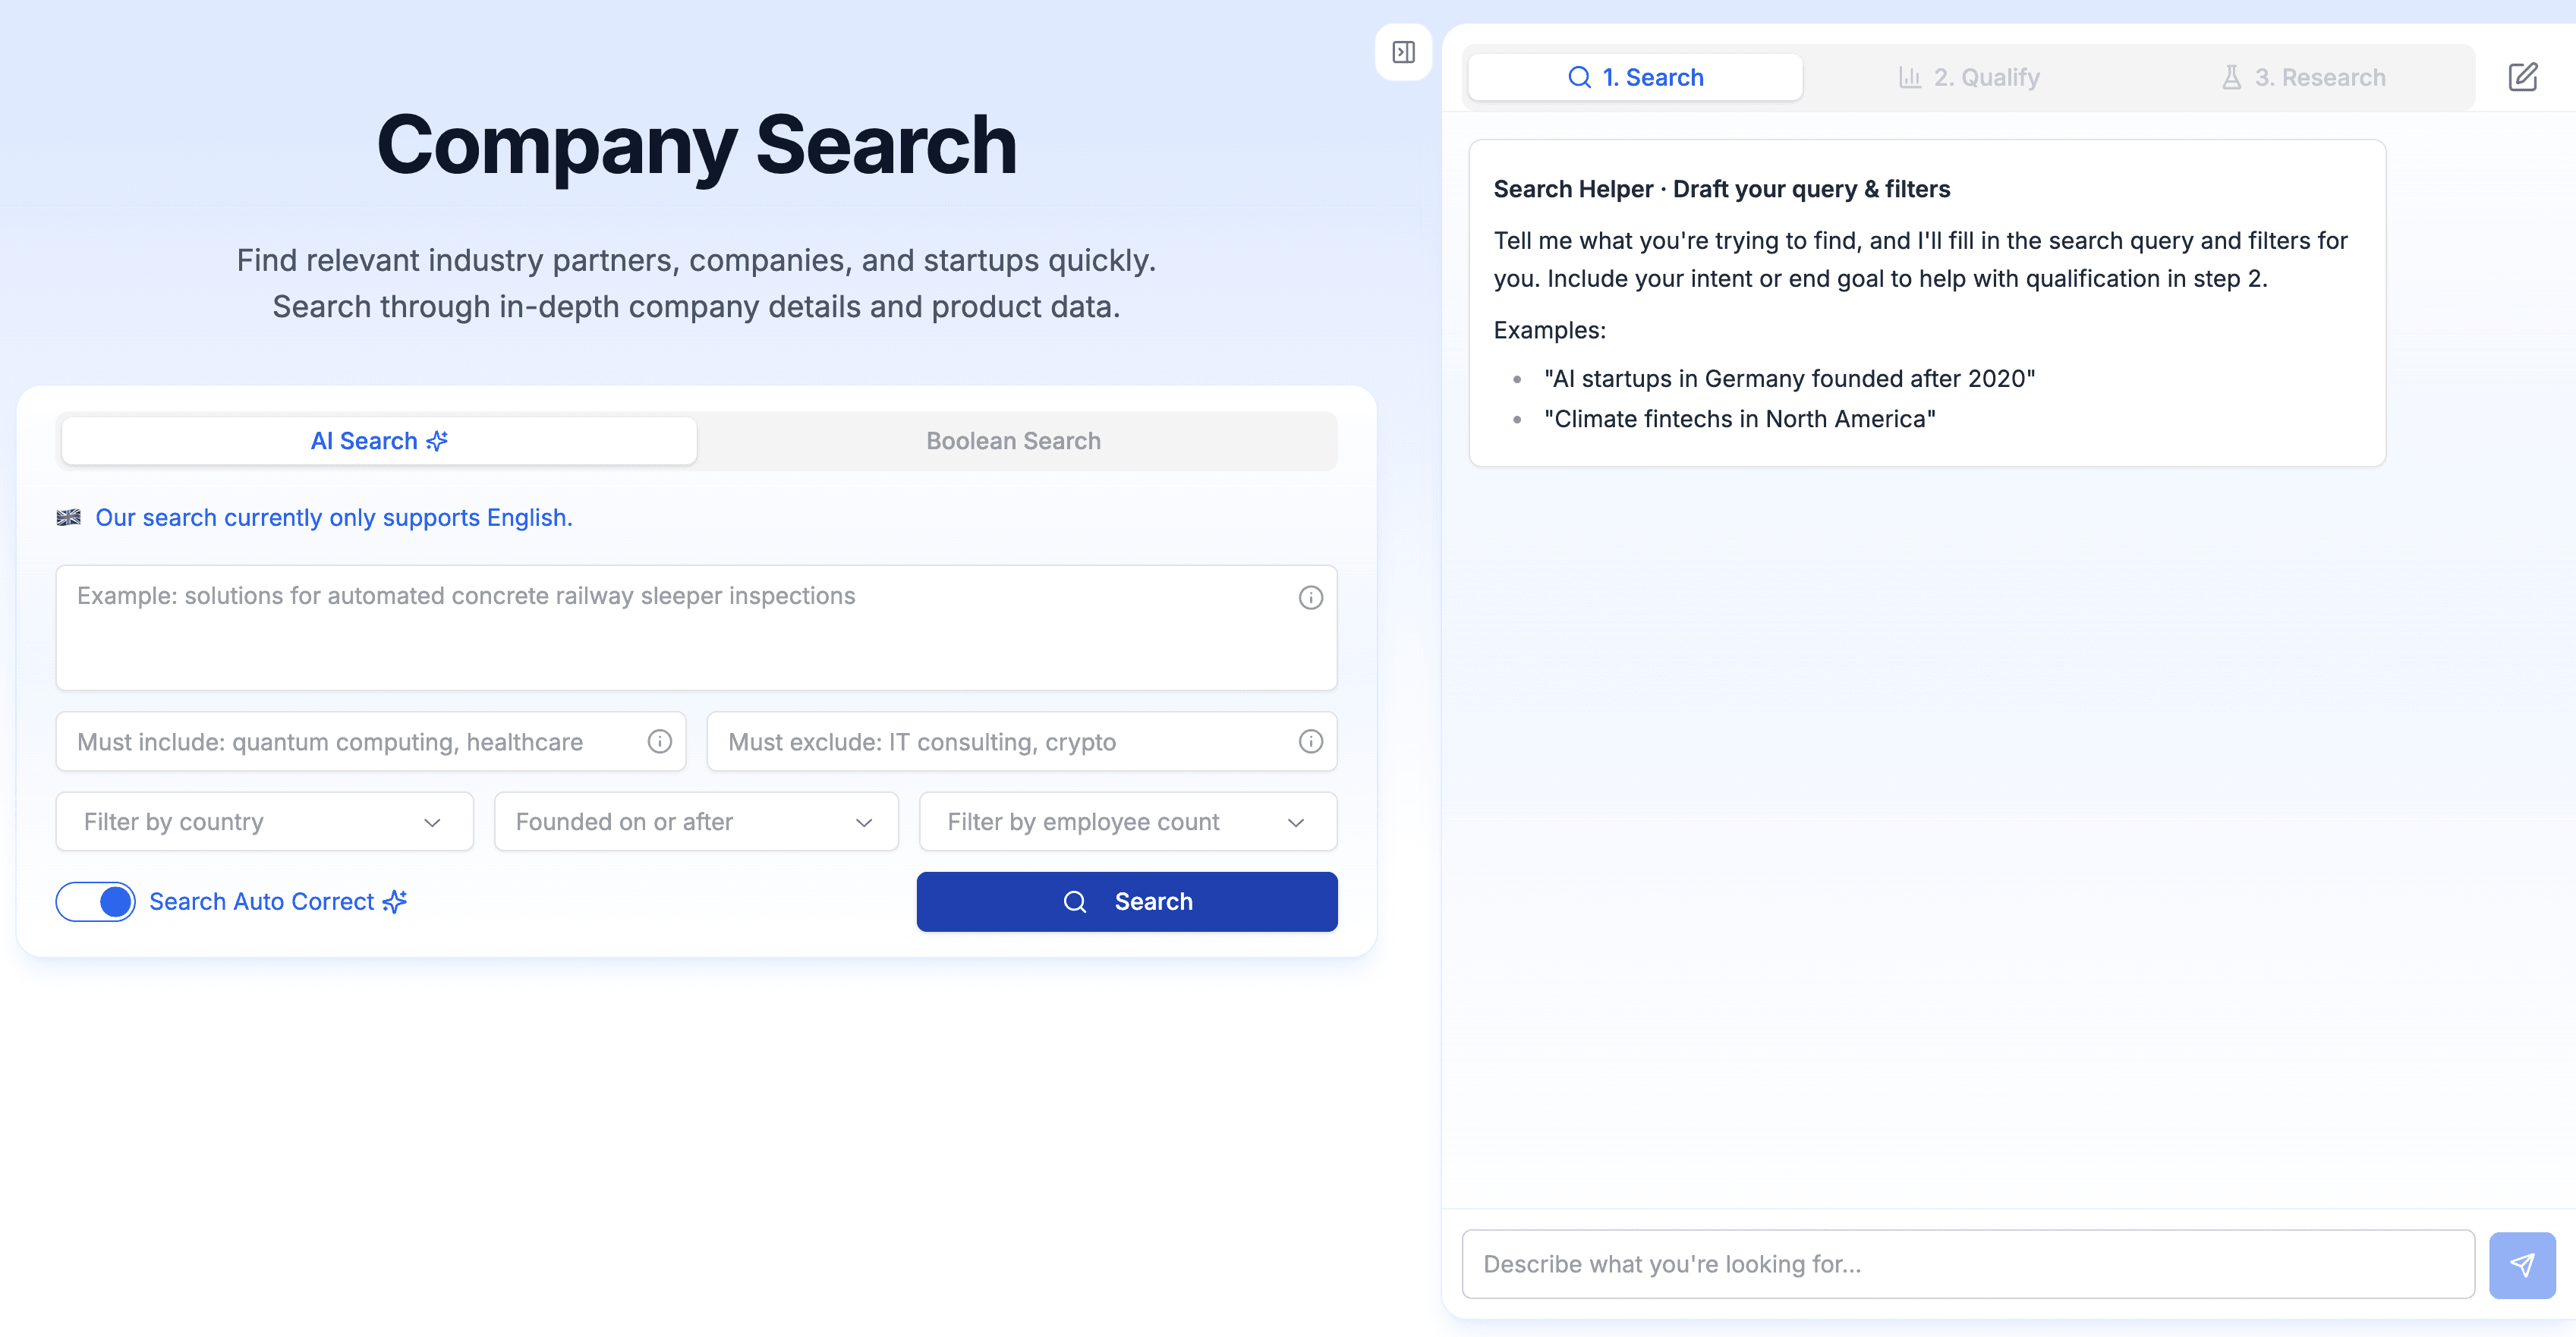
Task: Switch to Boolean Search mode
Action: click(1014, 440)
